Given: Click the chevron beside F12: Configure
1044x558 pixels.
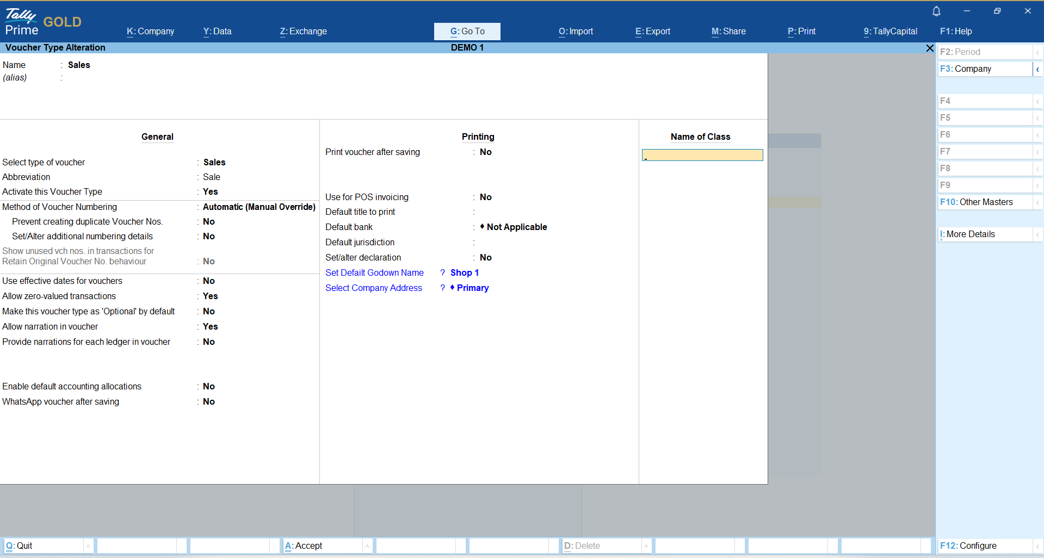Looking at the screenshot, I should (1037, 546).
